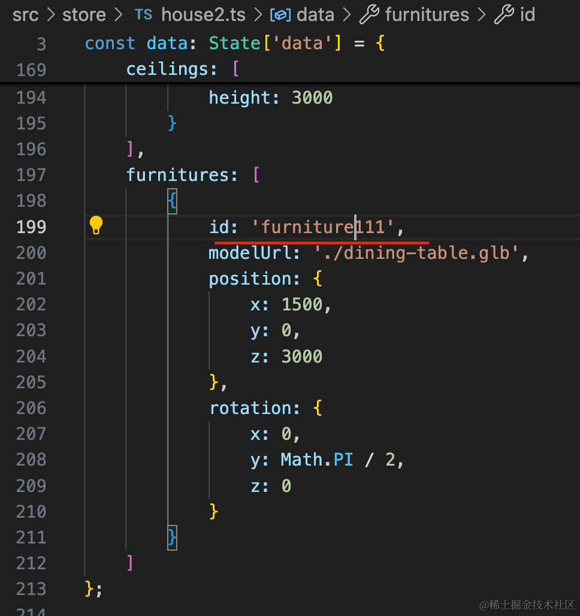Click the 'position: {' line
This screenshot has height=616, width=580.
click(265, 279)
